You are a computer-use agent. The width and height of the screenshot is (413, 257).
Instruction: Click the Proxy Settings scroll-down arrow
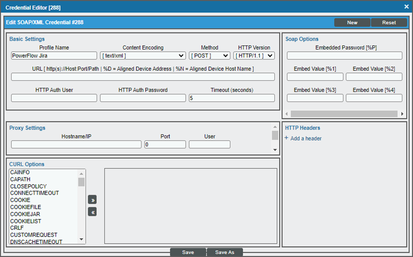click(275, 150)
